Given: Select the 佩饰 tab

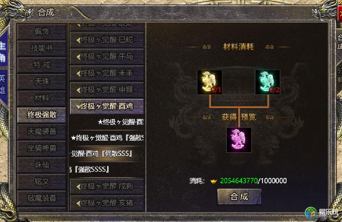Looking at the screenshot, I should click(41, 32).
